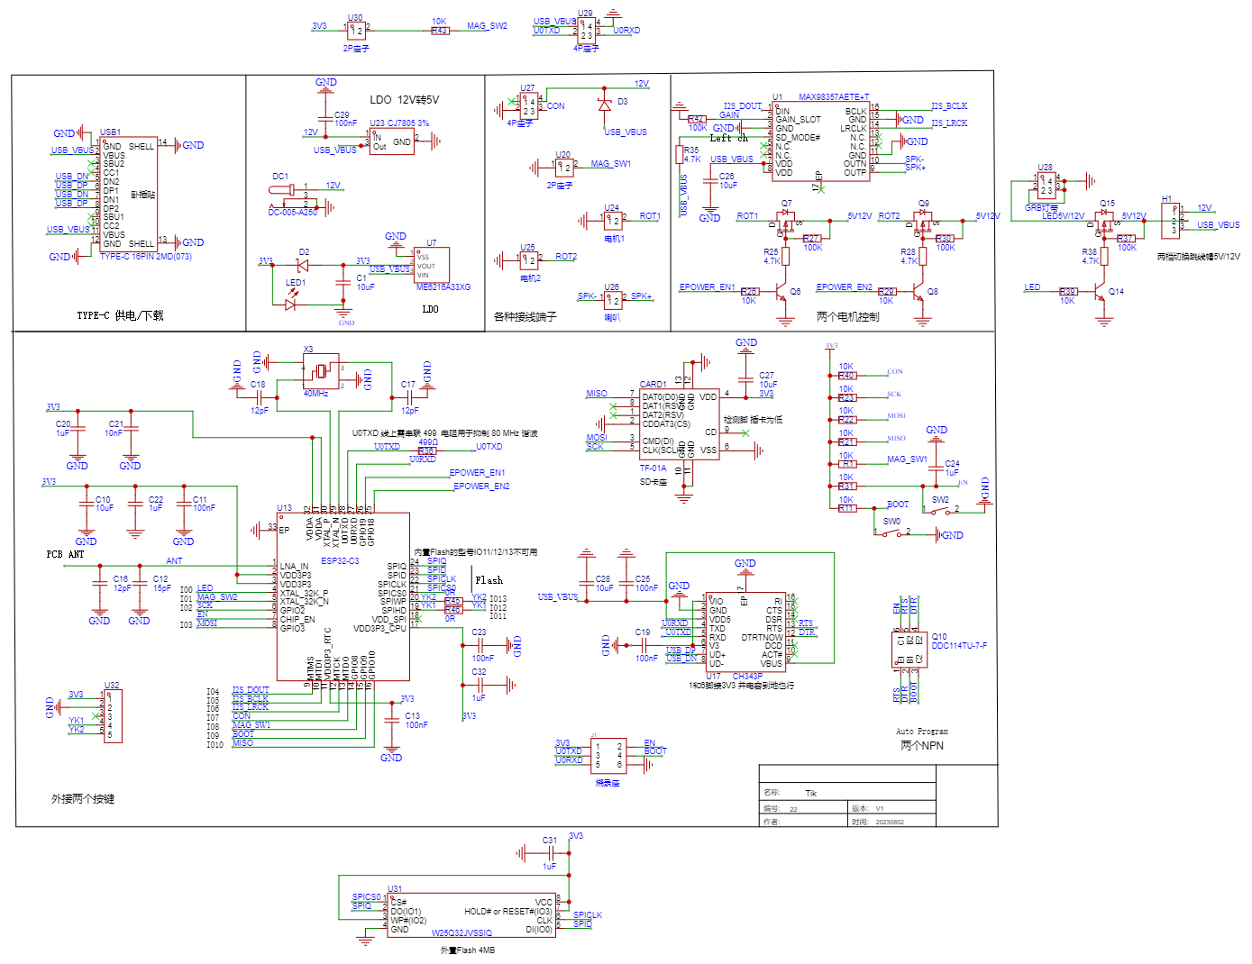Select the TF-01A SD card label
The image size is (1252, 964).
(x=653, y=468)
